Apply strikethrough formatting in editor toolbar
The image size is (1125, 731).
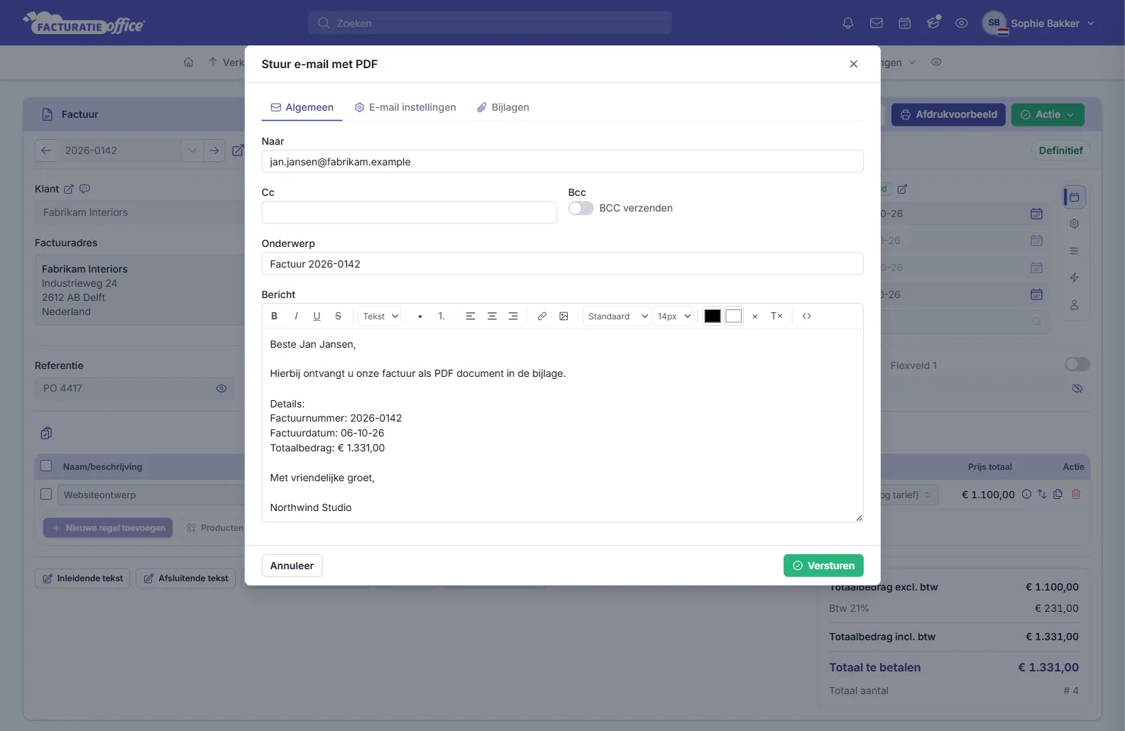338,317
